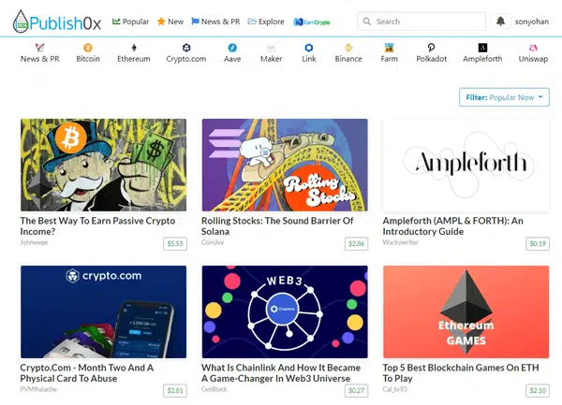This screenshot has height=405, width=562.
Task: Select the Bitcoin category icon
Action: coord(88,48)
